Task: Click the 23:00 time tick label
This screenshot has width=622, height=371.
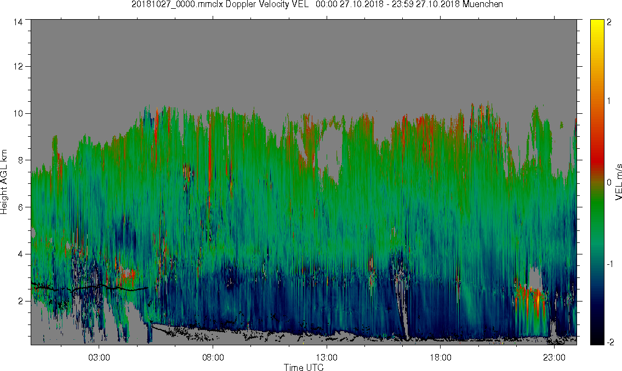Action: pyautogui.click(x=554, y=357)
